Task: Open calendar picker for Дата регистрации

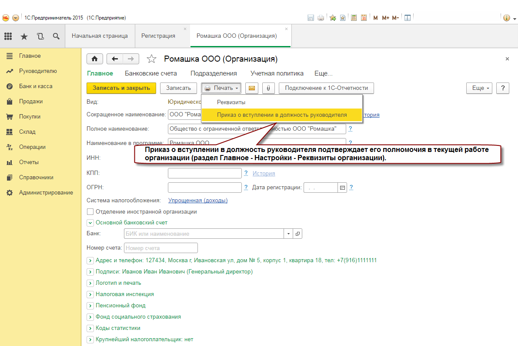Action: pos(342,188)
